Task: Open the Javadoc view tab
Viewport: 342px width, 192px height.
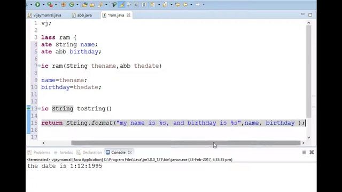Action: tap(64, 153)
